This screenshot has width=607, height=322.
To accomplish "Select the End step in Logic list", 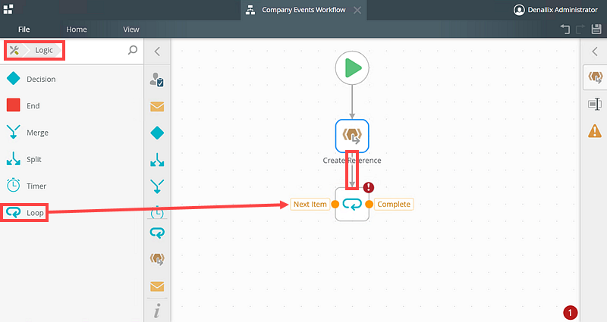I will pos(71,105).
